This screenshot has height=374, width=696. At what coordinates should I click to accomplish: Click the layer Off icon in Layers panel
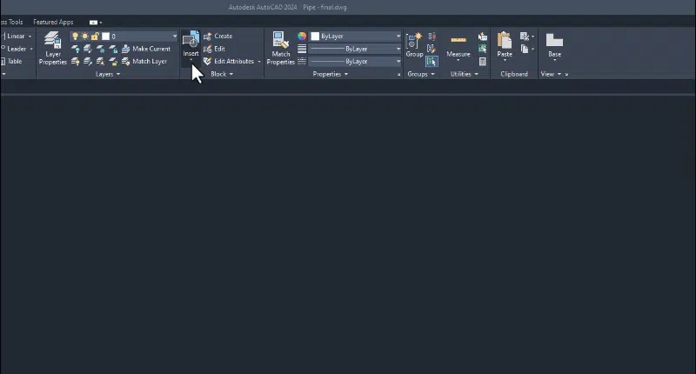coord(76,49)
